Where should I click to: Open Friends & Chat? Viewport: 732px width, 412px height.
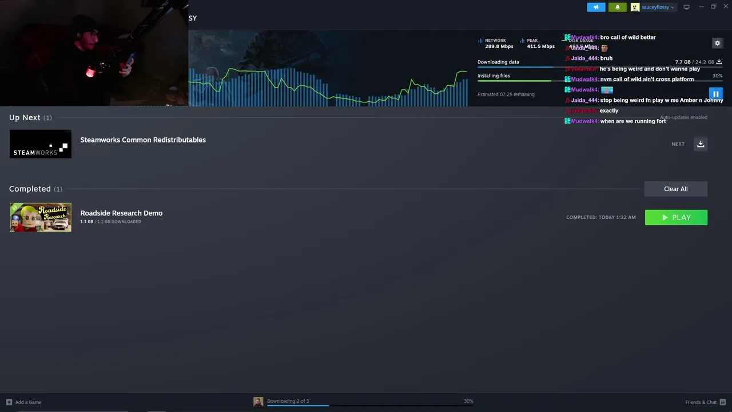click(x=701, y=402)
